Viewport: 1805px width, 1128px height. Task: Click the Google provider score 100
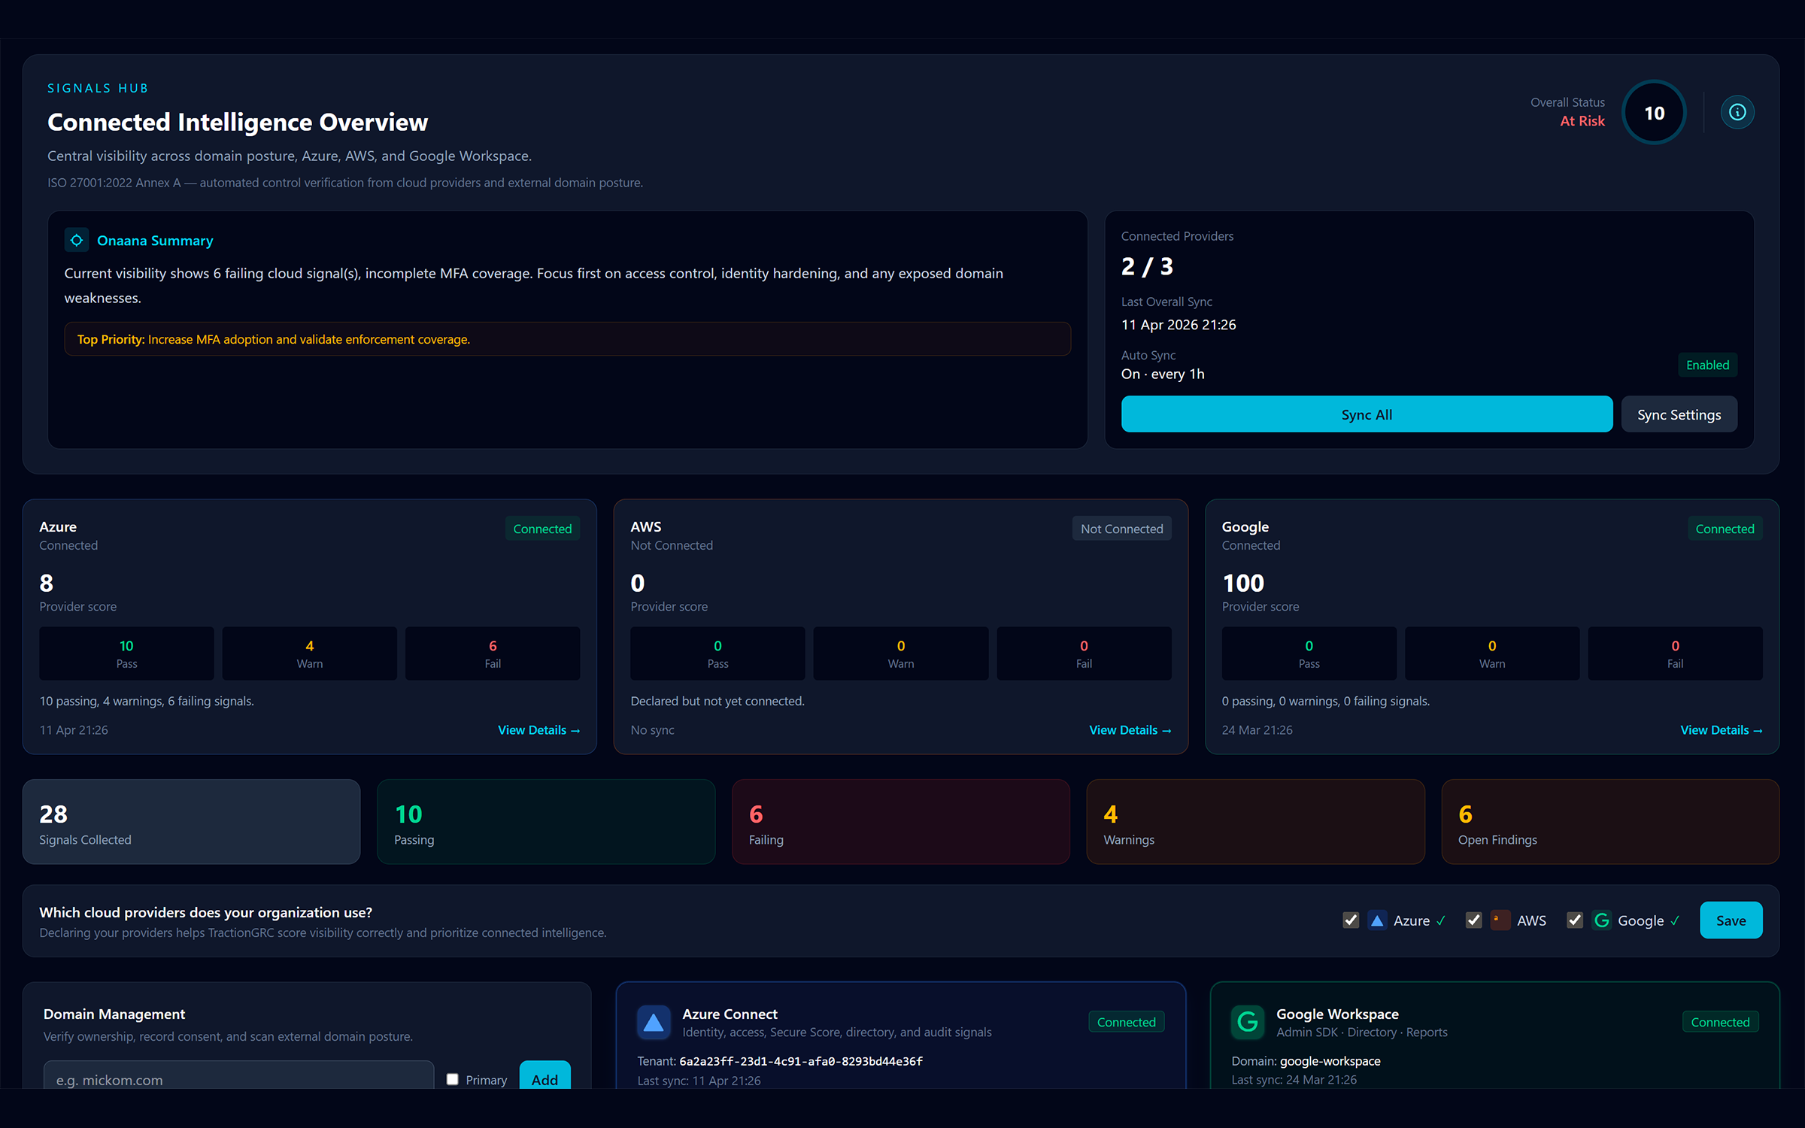coord(1243,583)
